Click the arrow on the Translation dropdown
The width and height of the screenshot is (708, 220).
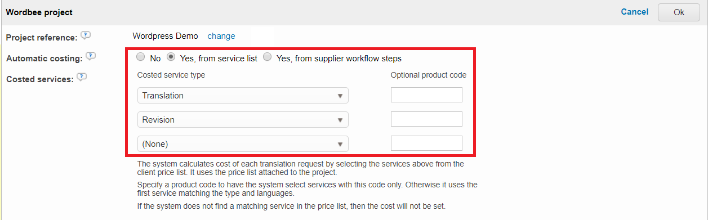click(340, 96)
